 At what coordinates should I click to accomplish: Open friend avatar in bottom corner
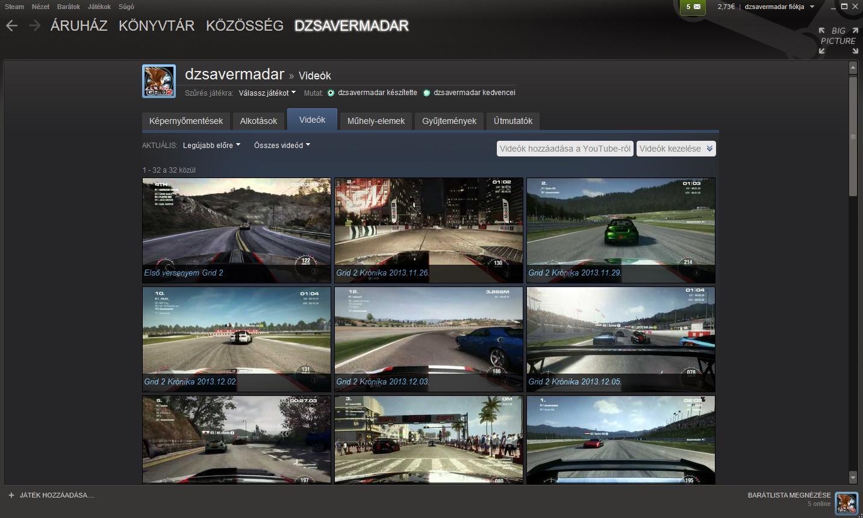(847, 503)
